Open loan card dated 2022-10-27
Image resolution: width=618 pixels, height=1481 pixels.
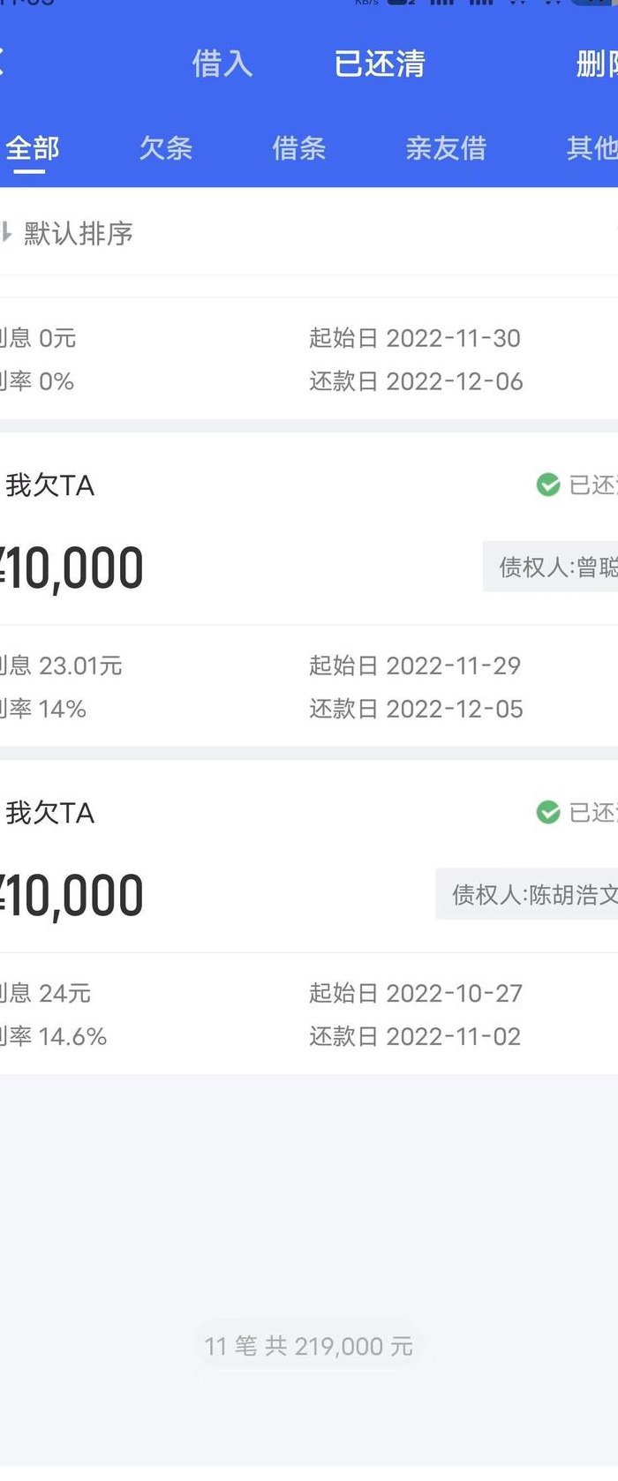[309, 917]
